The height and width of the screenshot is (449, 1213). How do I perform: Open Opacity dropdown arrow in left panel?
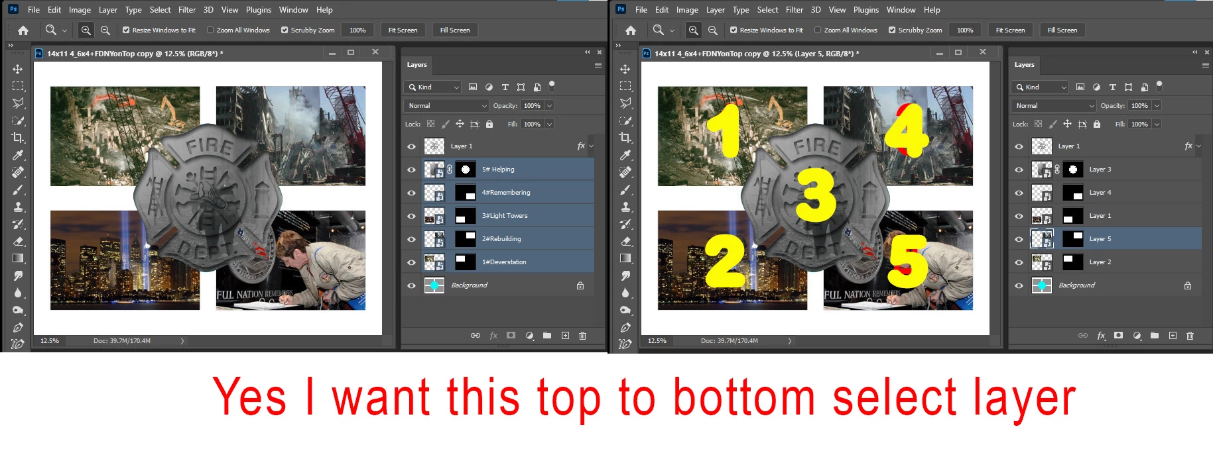550,105
